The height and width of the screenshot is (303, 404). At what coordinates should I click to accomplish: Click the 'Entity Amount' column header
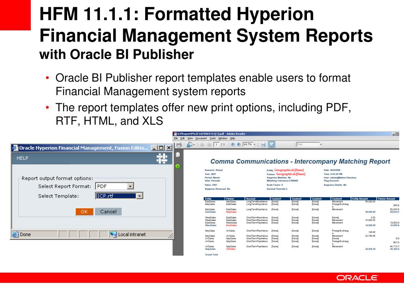[364, 199]
